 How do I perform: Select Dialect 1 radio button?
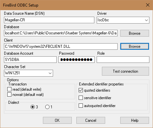[47, 107]
